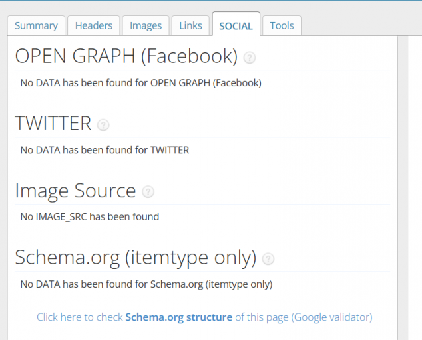
Task: Open the help icon beside OPEN GRAPH (Facebook)
Action: point(249,58)
